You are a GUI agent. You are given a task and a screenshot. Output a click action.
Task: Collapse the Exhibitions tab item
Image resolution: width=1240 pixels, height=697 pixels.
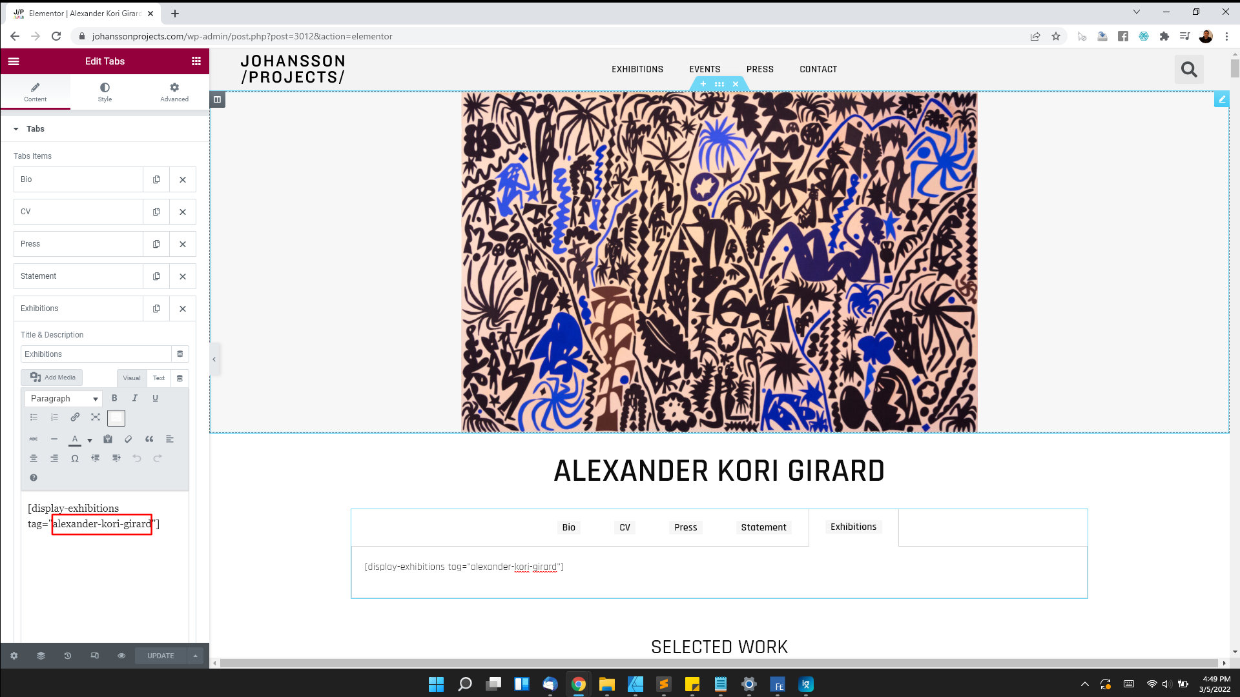(78, 308)
